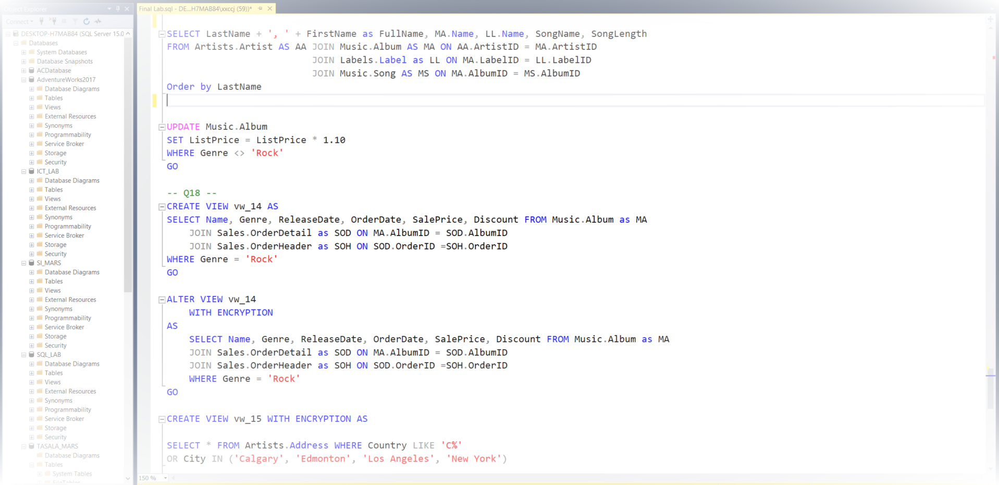This screenshot has height=485, width=999.
Task: Click the '-- Q18 --' comment line
Action: 192,193
